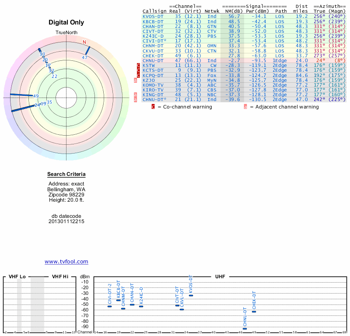The height and width of the screenshot is (336, 350).
Task: Click the red co-channel warning legend icon
Action: tap(153, 107)
